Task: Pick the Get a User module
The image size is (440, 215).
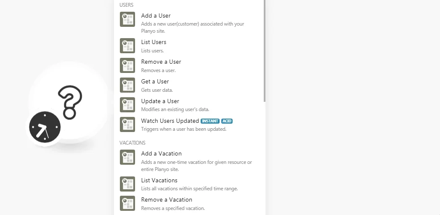Action: tap(189, 85)
